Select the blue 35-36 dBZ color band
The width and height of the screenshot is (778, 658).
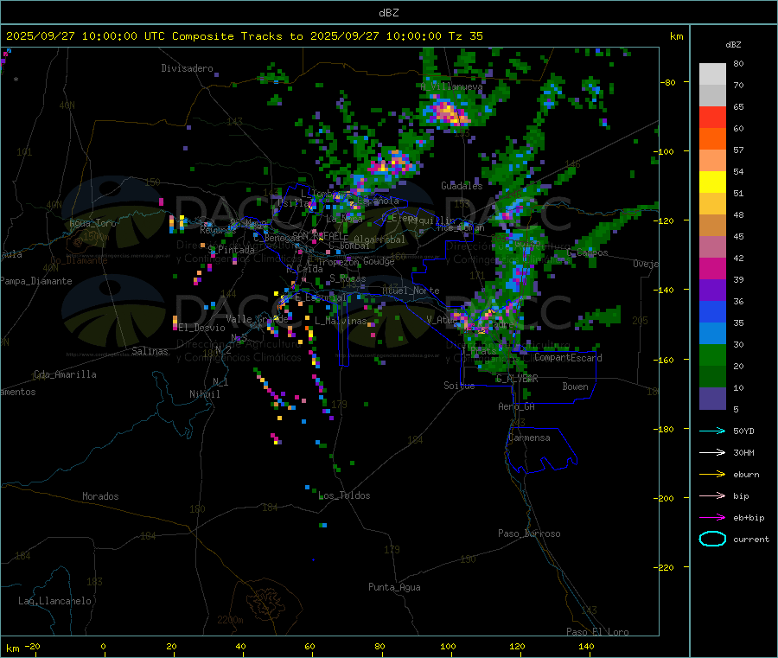(x=712, y=311)
